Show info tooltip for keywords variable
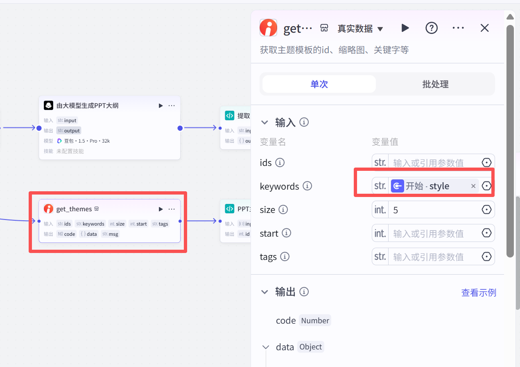The width and height of the screenshot is (520, 367). (x=307, y=186)
